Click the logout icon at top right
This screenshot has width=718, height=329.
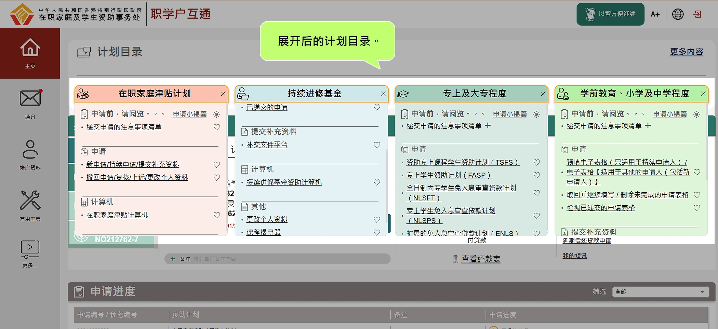pyautogui.click(x=697, y=14)
